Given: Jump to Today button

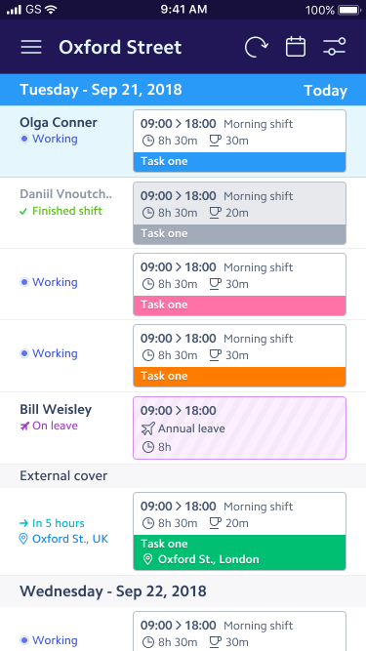Looking at the screenshot, I should click(325, 91).
